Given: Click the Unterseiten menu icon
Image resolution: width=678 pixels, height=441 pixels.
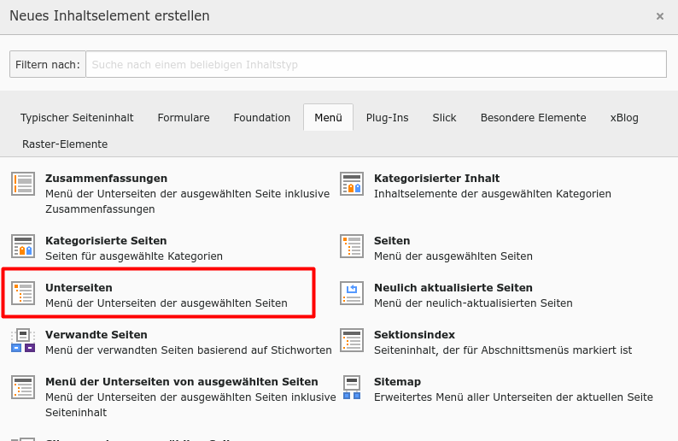Looking at the screenshot, I should tap(23, 293).
